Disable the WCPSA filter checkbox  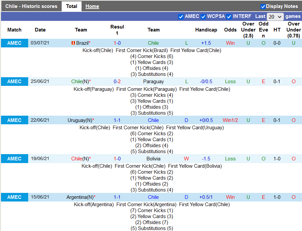[203, 17]
